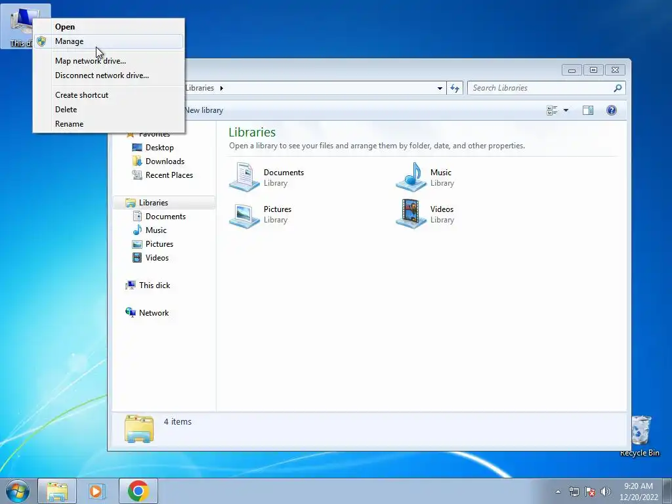Minimize the Libraries window
672x504 pixels.
[572, 70]
